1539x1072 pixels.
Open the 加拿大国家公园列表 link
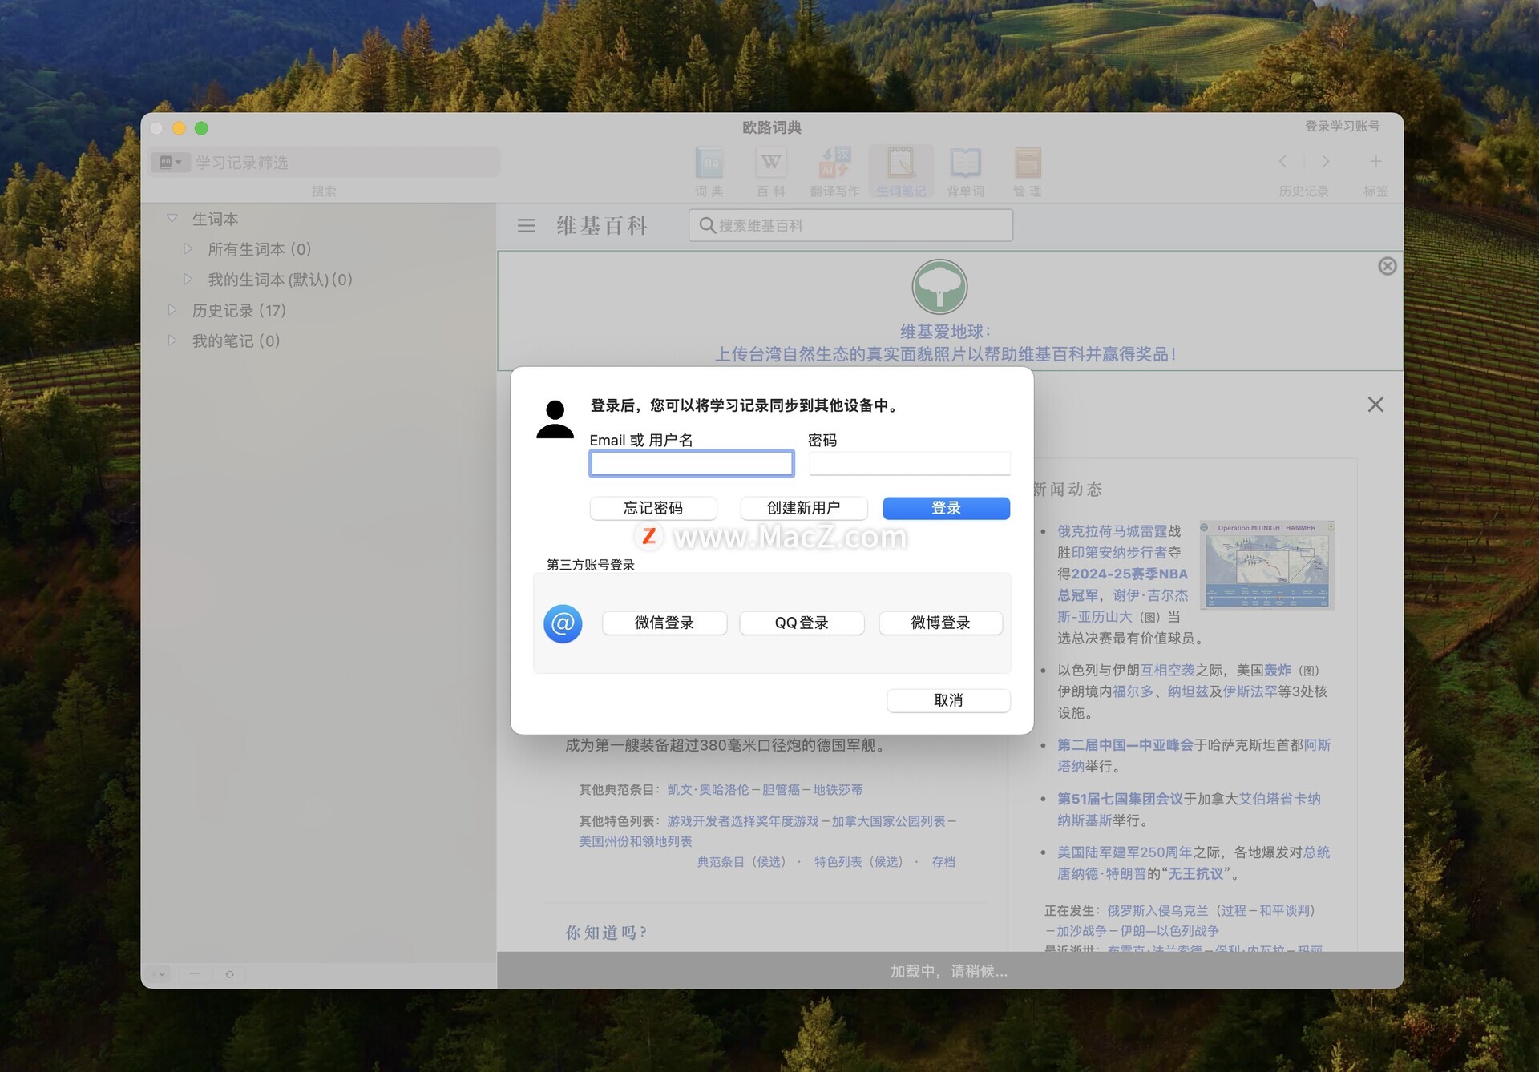tap(888, 821)
